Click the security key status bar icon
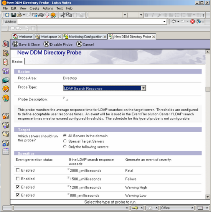The height and width of the screenshot is (212, 211). [x=135, y=208]
